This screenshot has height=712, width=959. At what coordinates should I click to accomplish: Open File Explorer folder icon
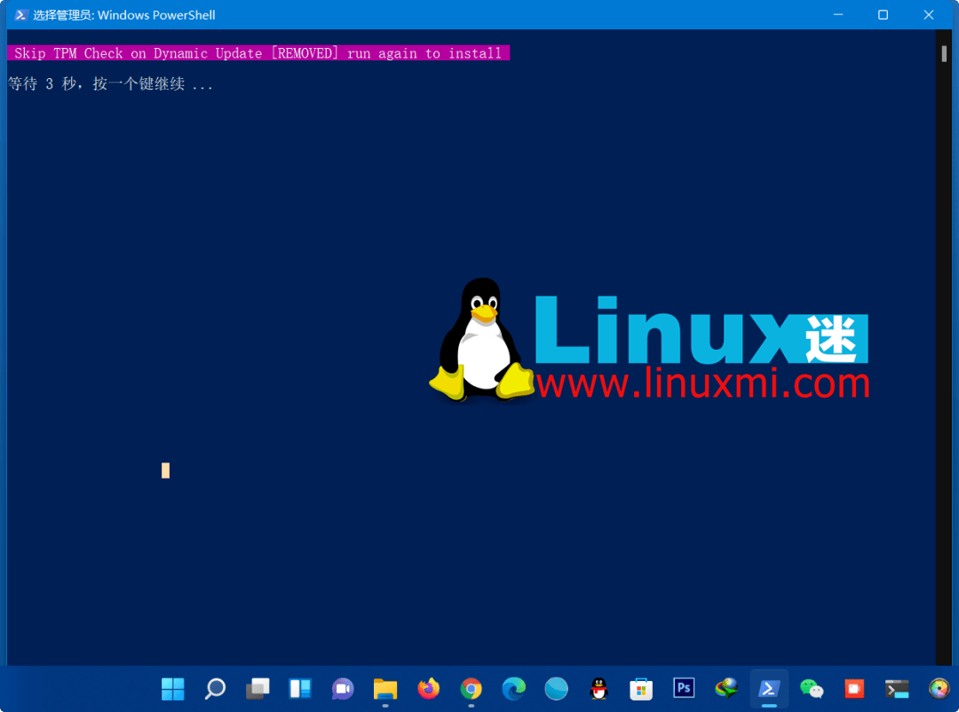click(x=385, y=689)
